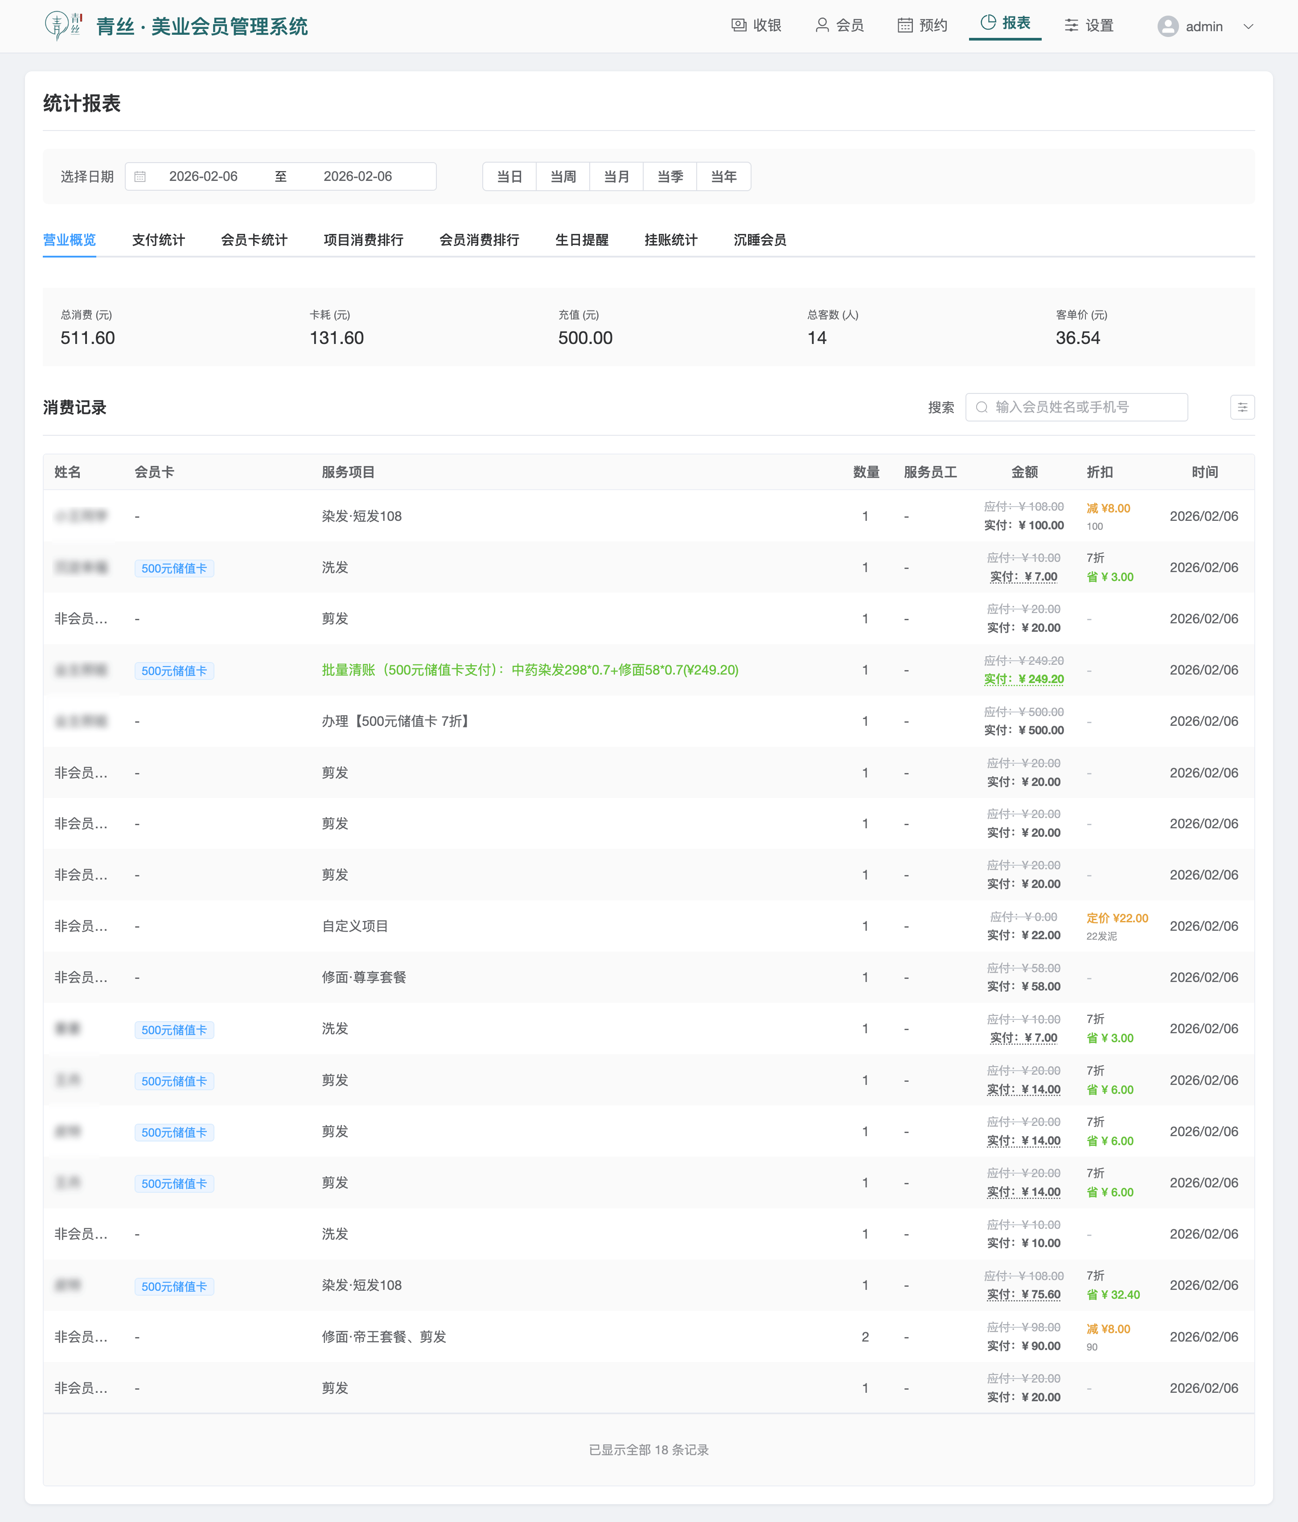Viewport: 1298px width, 1522px height.
Task: Click the 实付 ¥ 249.20 amount
Action: (x=1024, y=679)
